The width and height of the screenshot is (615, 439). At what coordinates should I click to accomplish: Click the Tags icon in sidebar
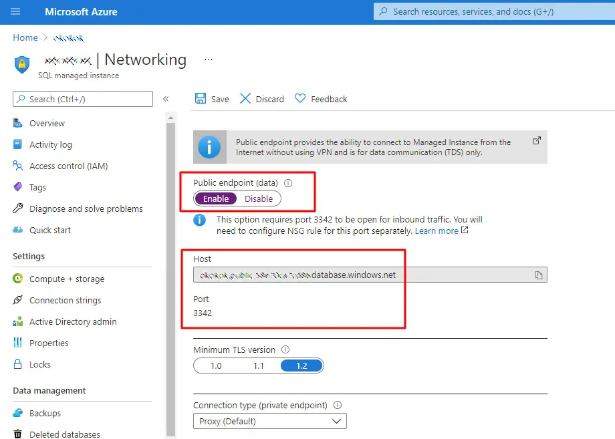[17, 187]
